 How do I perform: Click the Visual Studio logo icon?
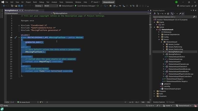[x=3, y=2]
